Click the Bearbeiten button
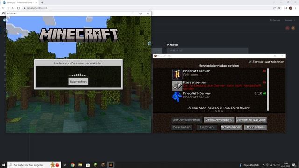299x168 pixels. pyautogui.click(x=182, y=127)
